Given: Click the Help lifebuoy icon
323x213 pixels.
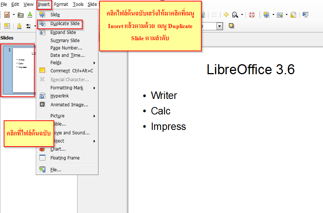Looking at the screenshot, I should coord(252,15).
